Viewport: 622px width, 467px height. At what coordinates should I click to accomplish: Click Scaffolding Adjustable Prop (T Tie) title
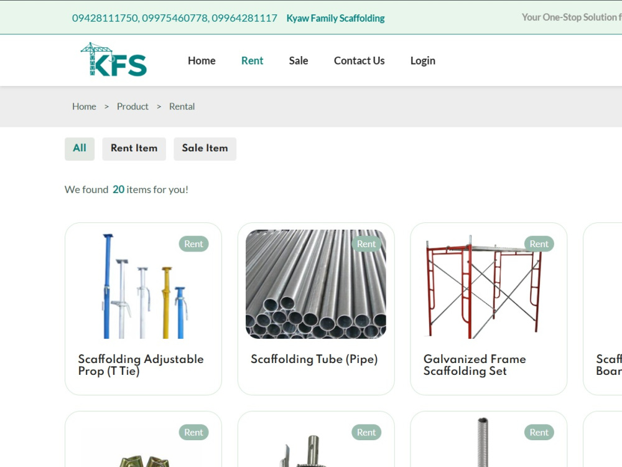click(x=141, y=365)
